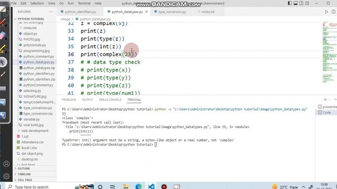Open the Go menu

coord(62,3)
